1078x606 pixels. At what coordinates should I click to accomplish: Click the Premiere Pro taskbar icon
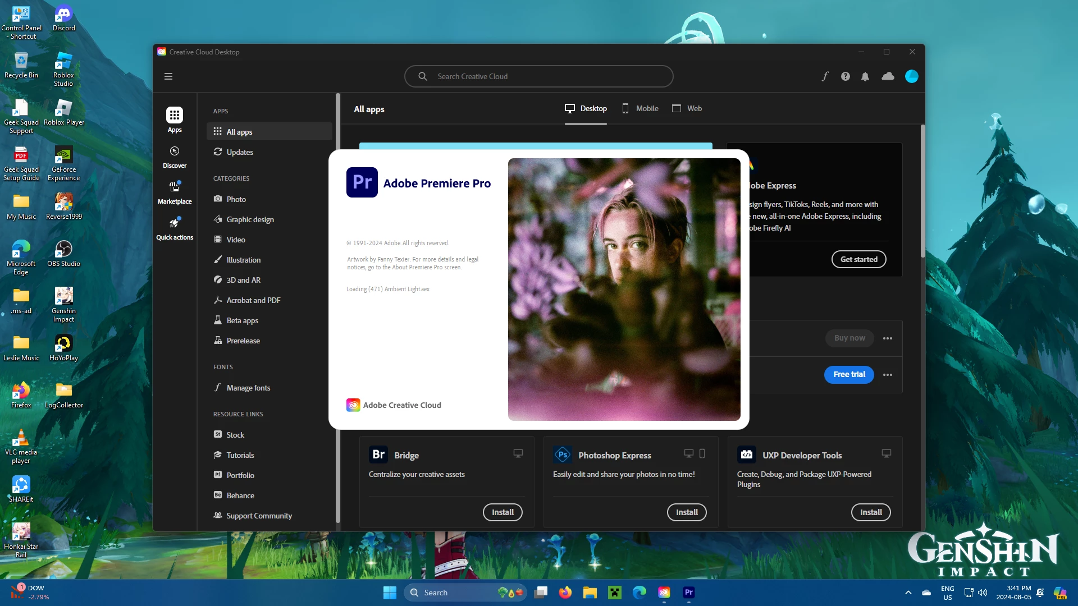(689, 593)
